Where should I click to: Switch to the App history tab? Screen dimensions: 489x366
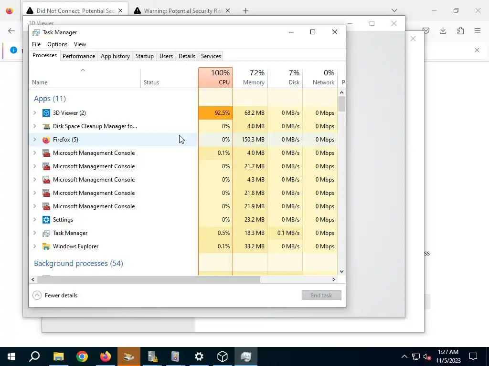(115, 56)
